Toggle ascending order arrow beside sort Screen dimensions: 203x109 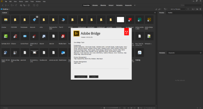(x=188, y=9)
